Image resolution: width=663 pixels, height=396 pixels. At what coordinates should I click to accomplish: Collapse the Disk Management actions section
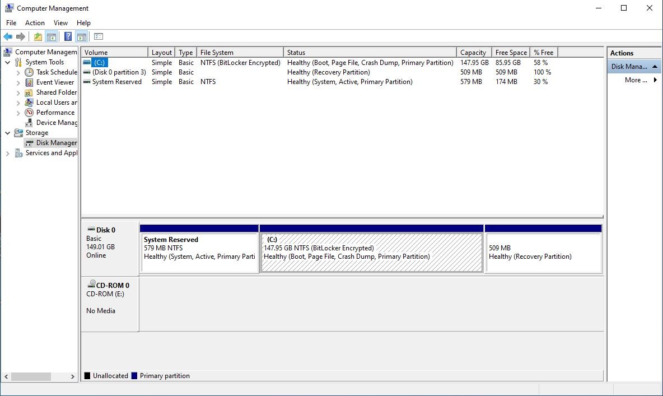pos(655,67)
